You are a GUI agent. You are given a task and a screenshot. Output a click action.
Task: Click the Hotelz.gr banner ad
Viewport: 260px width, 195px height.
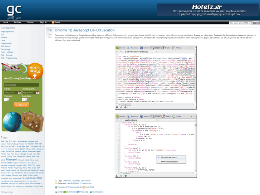207,10
